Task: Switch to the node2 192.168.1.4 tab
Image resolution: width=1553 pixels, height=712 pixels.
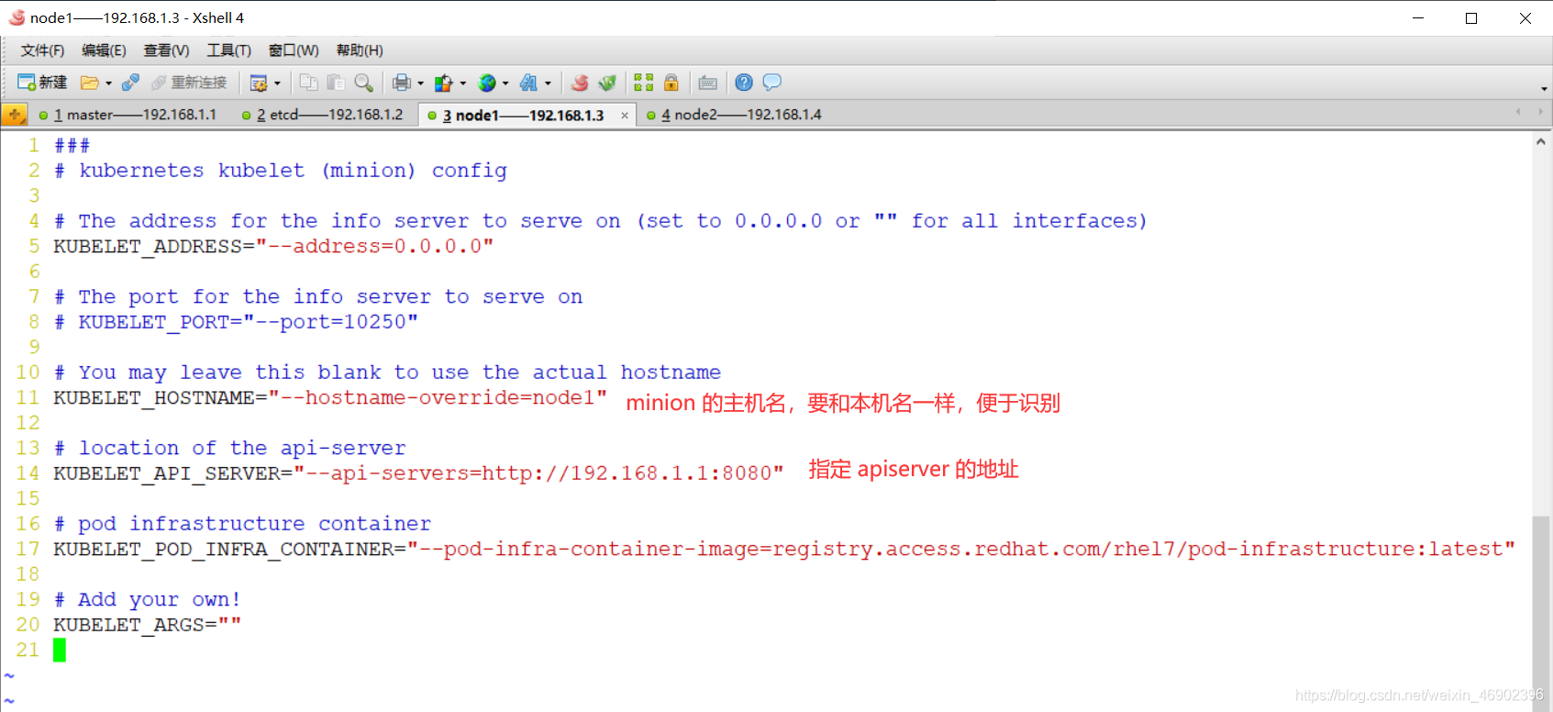Action: 734,115
